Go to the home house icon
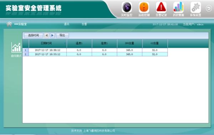This screenshot has height=135, width=214. [x=9, y=24]
